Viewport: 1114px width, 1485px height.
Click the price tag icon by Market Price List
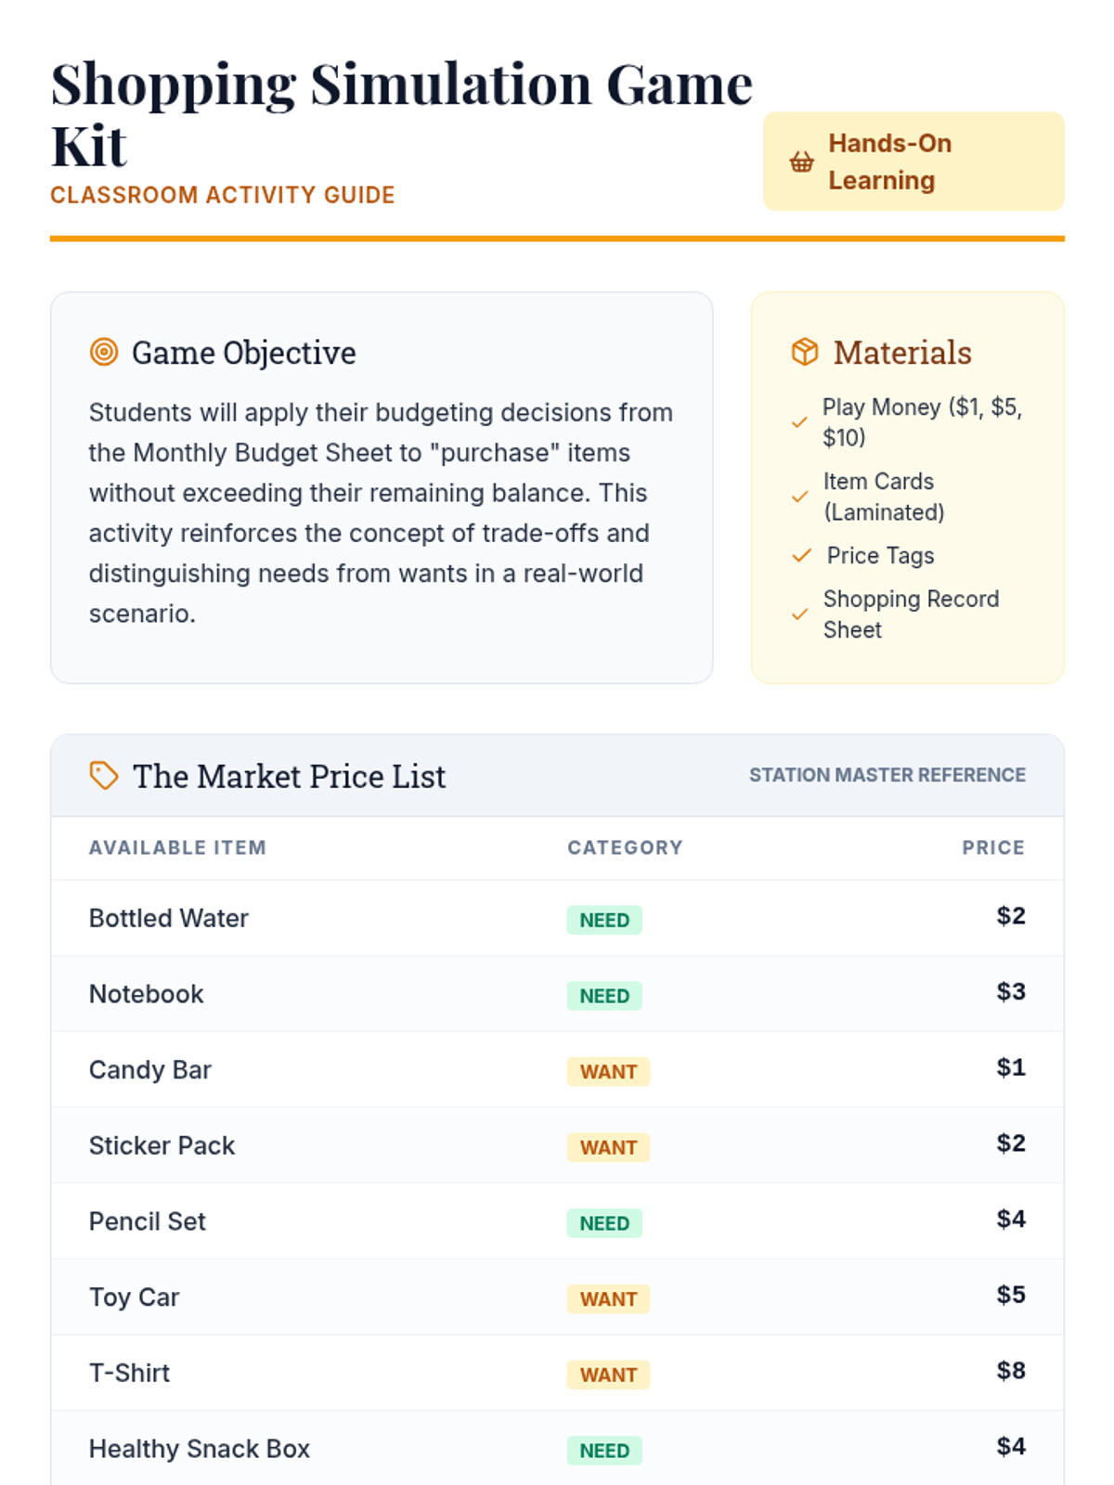point(104,775)
